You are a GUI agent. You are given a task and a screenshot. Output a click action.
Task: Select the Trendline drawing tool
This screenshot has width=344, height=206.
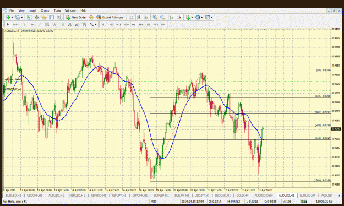pyautogui.click(x=40, y=24)
